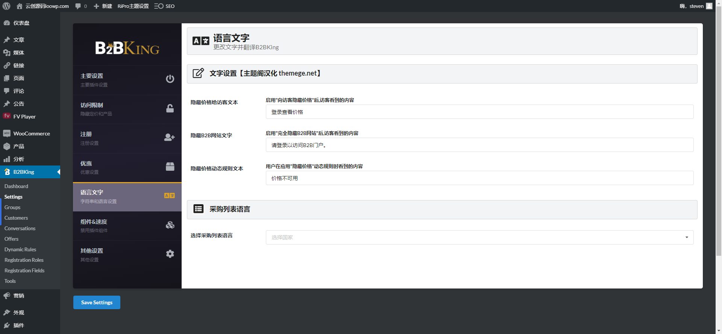Click the 隐藏B2B网站文字 input field
The image size is (722, 334).
(x=479, y=145)
